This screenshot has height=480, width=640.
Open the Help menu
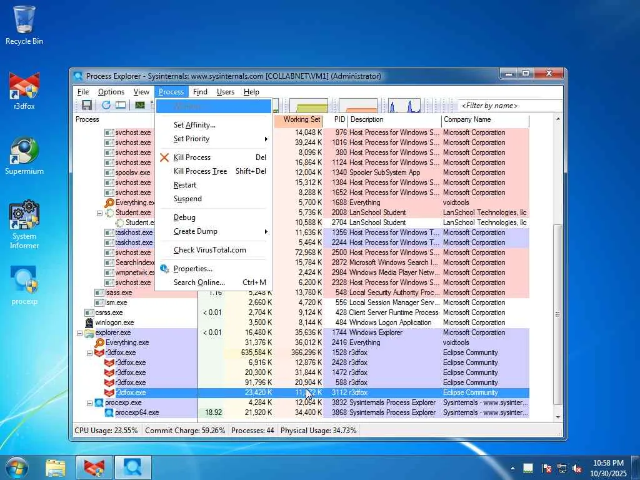click(x=251, y=92)
